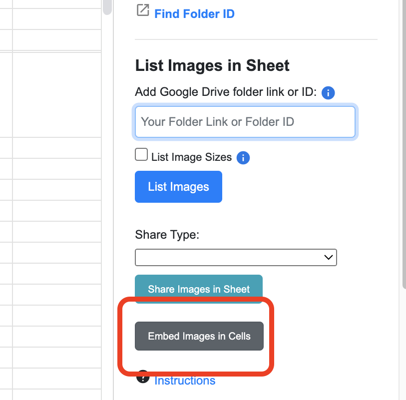406x400 pixels.
Task: Click the info icon next to folder link label
Action: coord(328,93)
